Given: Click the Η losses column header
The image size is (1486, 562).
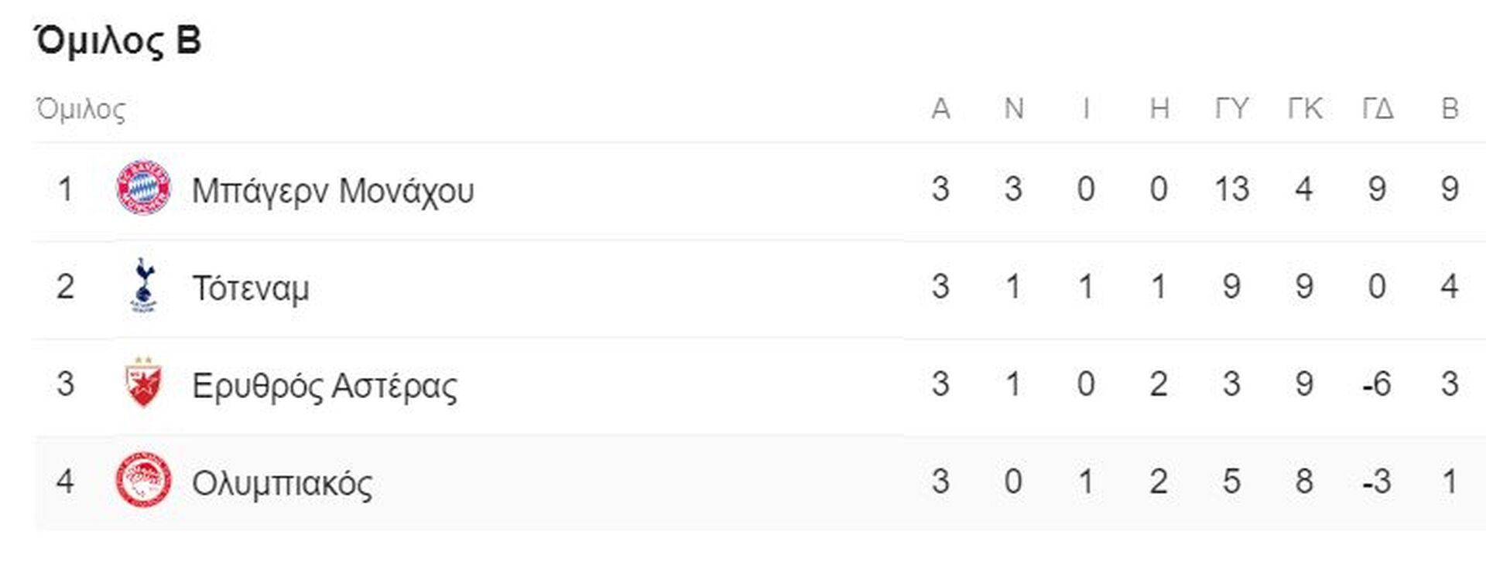Looking at the screenshot, I should point(1159,109).
